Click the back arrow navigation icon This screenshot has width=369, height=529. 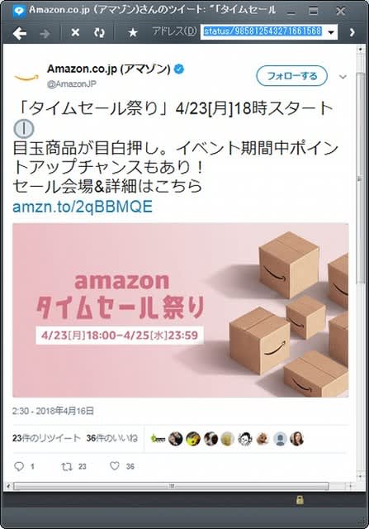point(20,33)
